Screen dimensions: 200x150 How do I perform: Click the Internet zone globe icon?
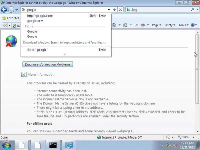tap(99, 137)
